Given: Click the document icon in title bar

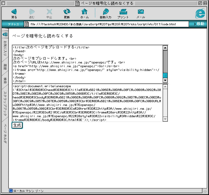Looking at the screenshot, I should click(77, 3).
